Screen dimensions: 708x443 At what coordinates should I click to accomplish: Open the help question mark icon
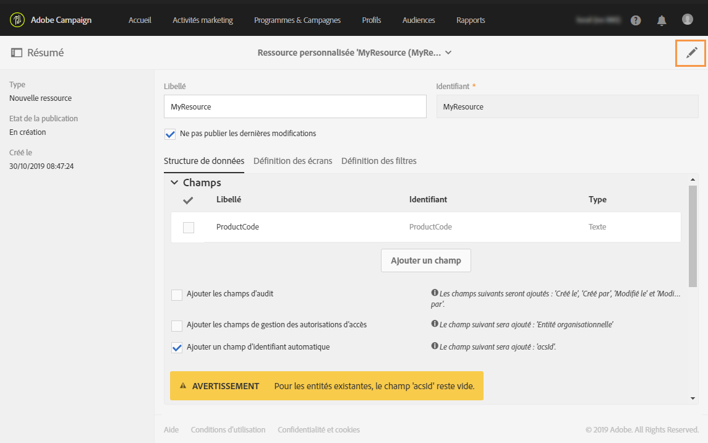click(x=636, y=20)
